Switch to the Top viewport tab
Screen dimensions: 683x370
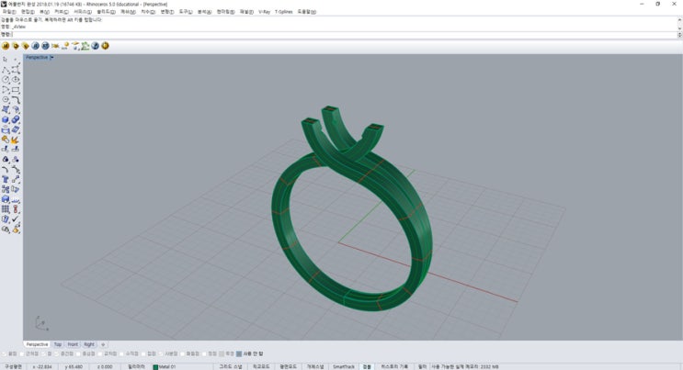click(58, 344)
